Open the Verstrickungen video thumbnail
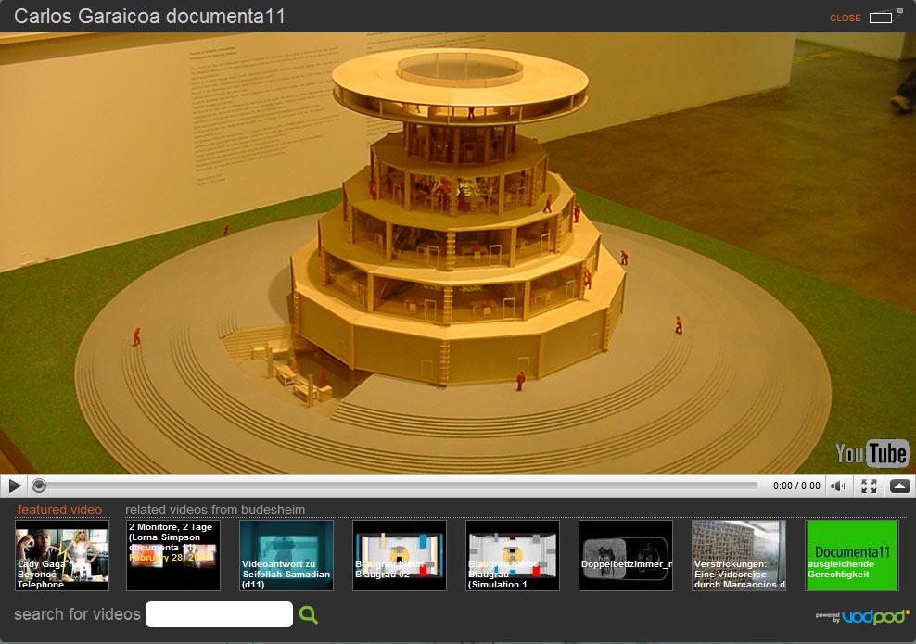The image size is (916, 644). pyautogui.click(x=739, y=555)
